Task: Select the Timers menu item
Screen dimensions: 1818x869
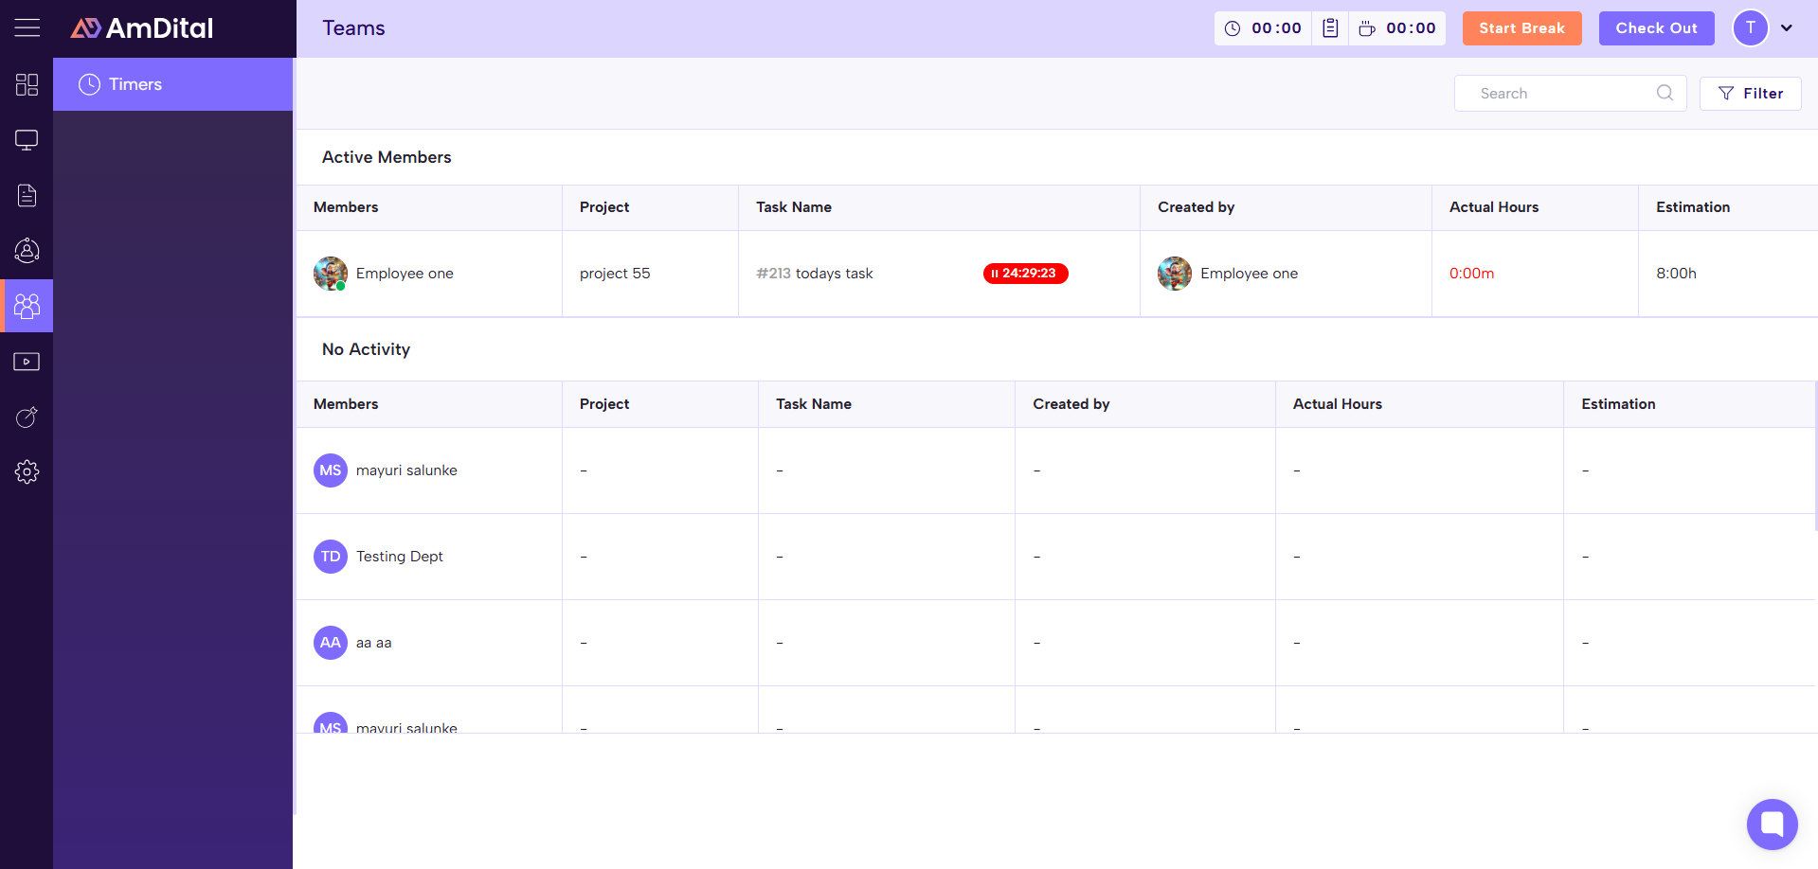Action: 172,84
